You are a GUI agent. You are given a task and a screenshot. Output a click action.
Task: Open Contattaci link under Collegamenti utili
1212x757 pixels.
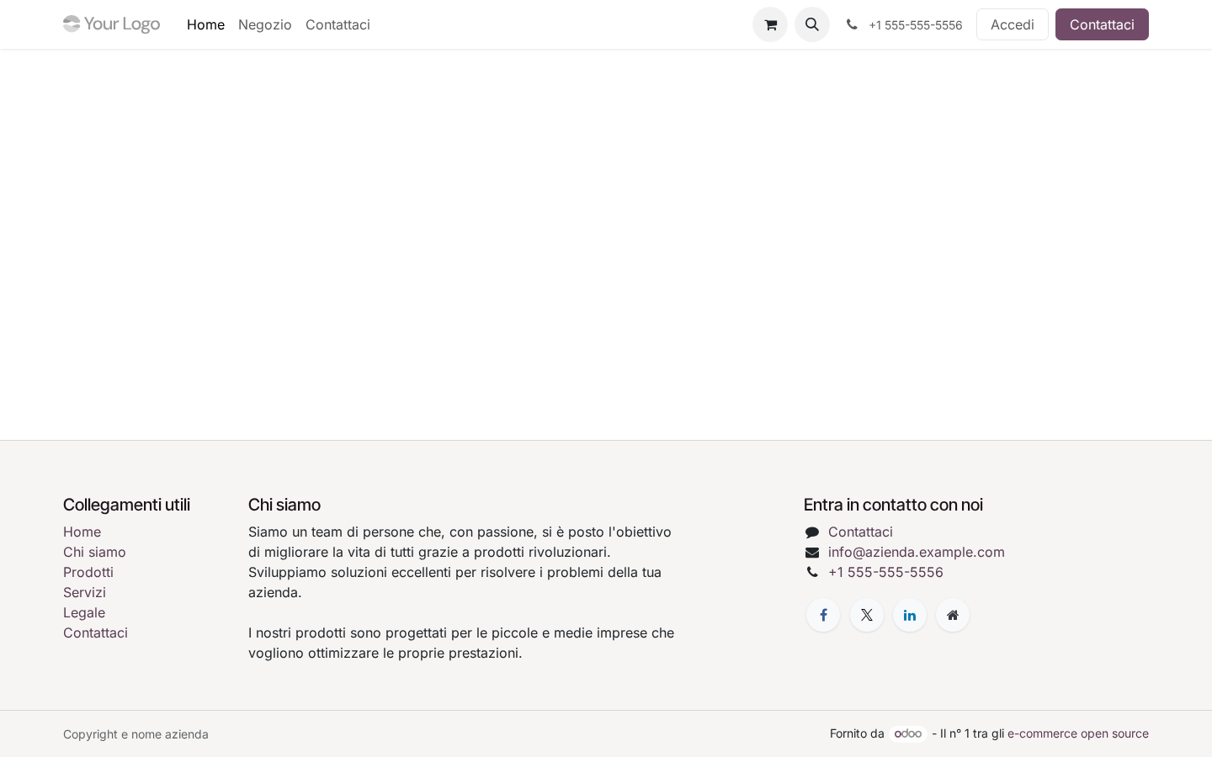(x=95, y=633)
